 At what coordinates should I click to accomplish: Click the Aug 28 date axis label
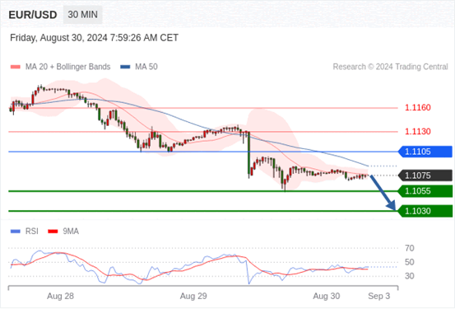tap(60, 296)
